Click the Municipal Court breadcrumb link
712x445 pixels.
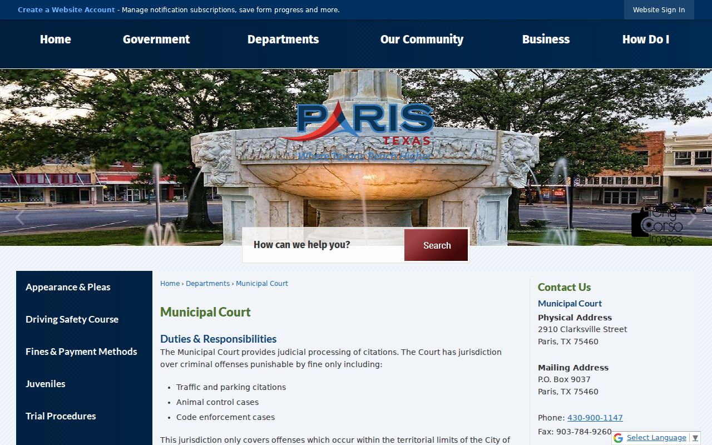[x=262, y=284]
